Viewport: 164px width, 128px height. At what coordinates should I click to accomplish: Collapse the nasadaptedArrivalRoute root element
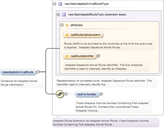(38, 72)
